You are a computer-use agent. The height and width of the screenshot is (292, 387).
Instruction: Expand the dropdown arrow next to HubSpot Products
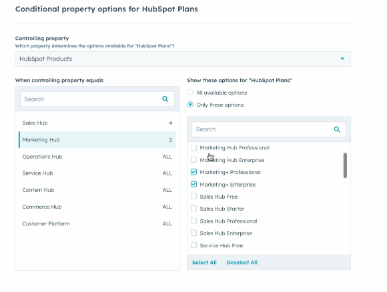342,59
